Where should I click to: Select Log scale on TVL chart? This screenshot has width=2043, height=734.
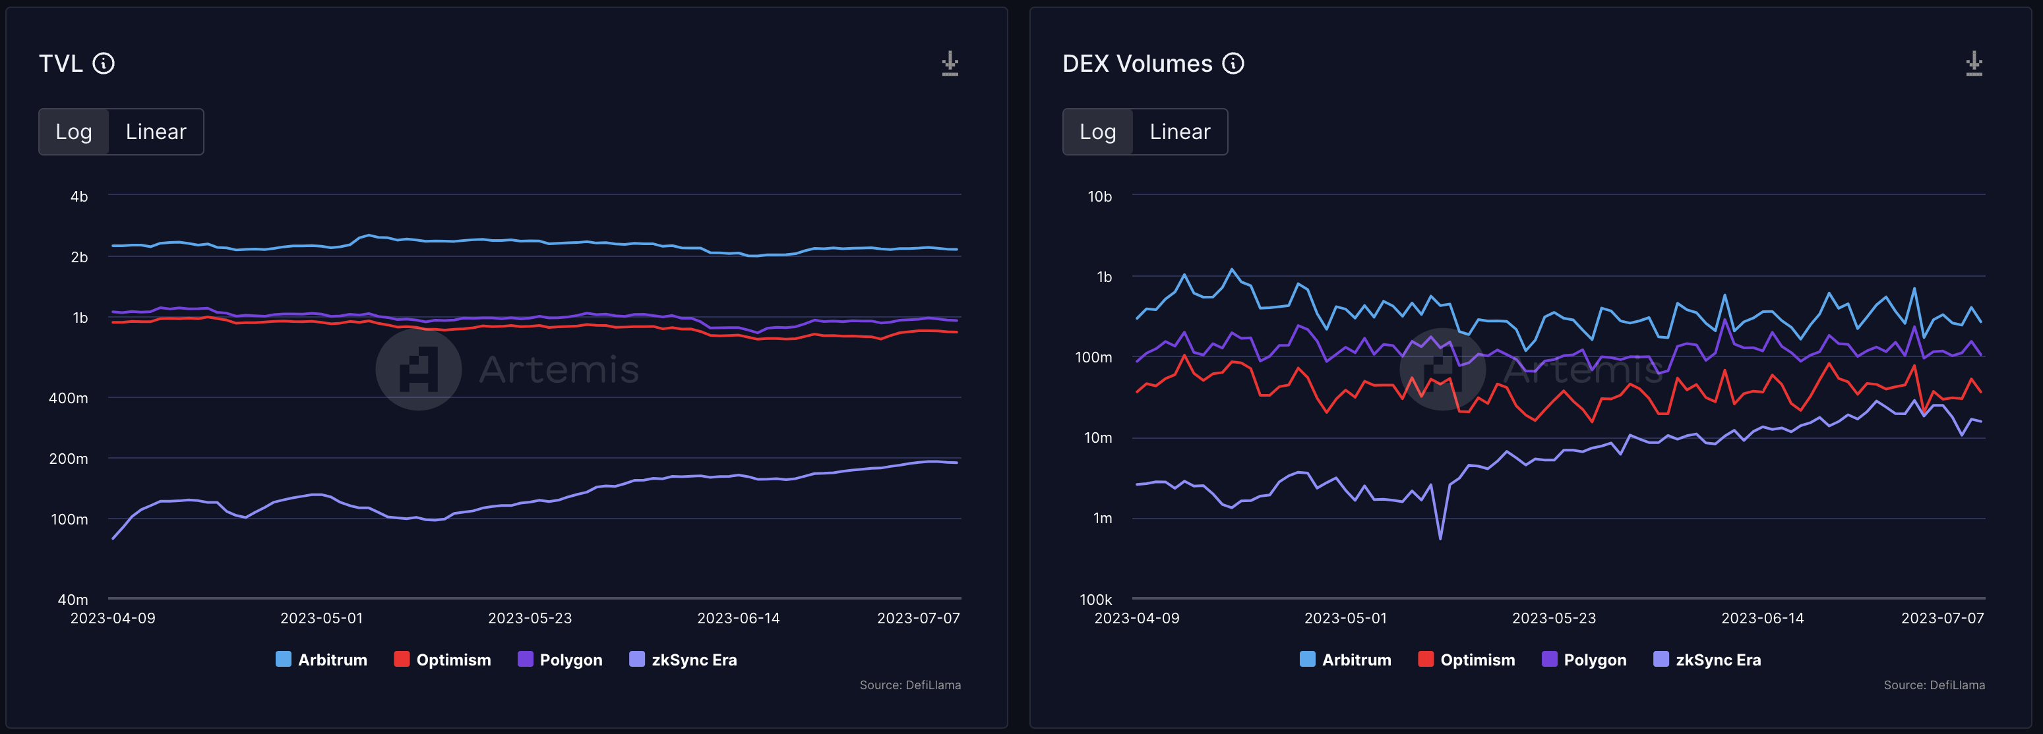[x=74, y=132]
